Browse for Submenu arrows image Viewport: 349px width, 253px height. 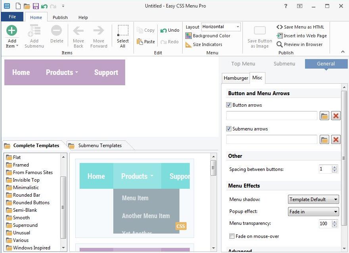(x=324, y=140)
